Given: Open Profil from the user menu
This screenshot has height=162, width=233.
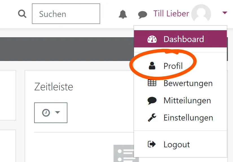Looking at the screenshot, I should 173,66.
